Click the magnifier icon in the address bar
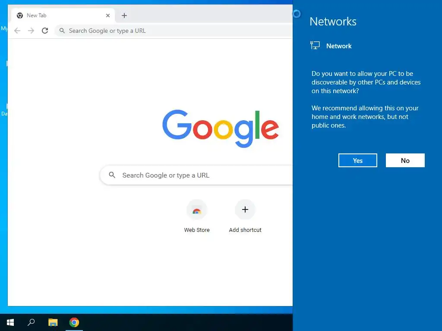442x331 pixels. click(x=62, y=31)
